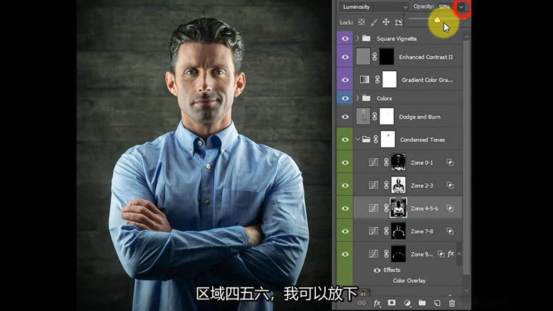553x311 pixels.
Task: Hide the Condensed Tones group
Action: click(345, 140)
